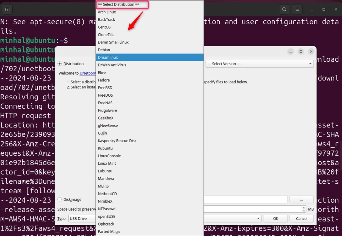Viewport: 342px width, 236px height.
Task: Choose Lubuntu distribution
Action: click(x=150, y=171)
